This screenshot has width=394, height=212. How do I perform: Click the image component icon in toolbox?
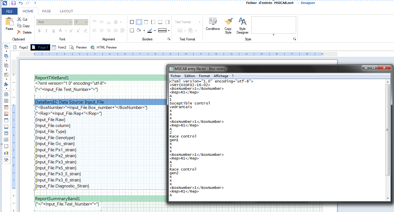[x=6, y=146]
